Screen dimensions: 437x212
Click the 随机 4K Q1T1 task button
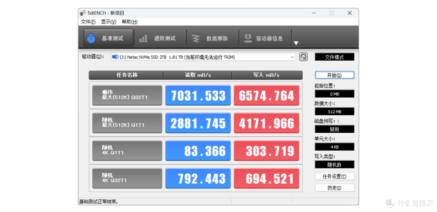(127, 151)
